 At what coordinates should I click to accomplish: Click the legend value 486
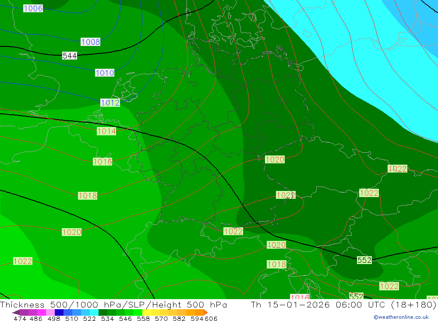pyautogui.click(x=35, y=318)
